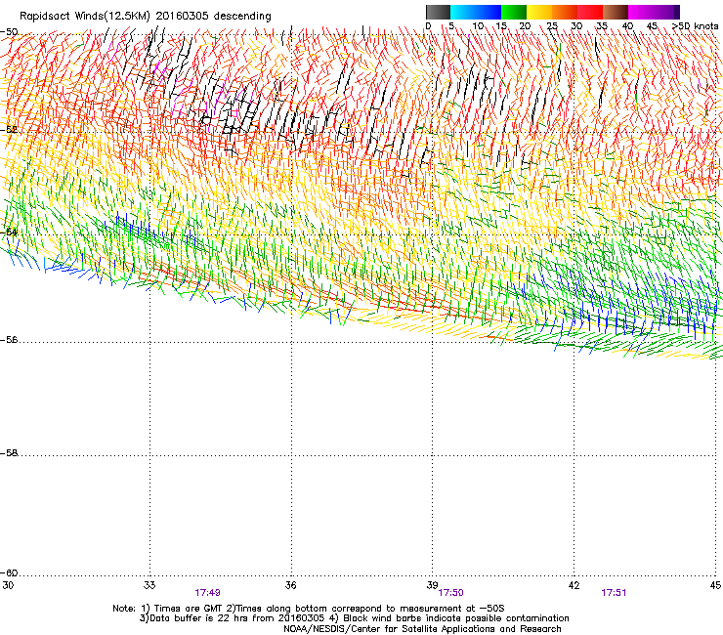Image resolution: width=723 pixels, height=635 pixels.
Task: Select the yellow 20-25 knots legend segment
Action: (x=539, y=12)
